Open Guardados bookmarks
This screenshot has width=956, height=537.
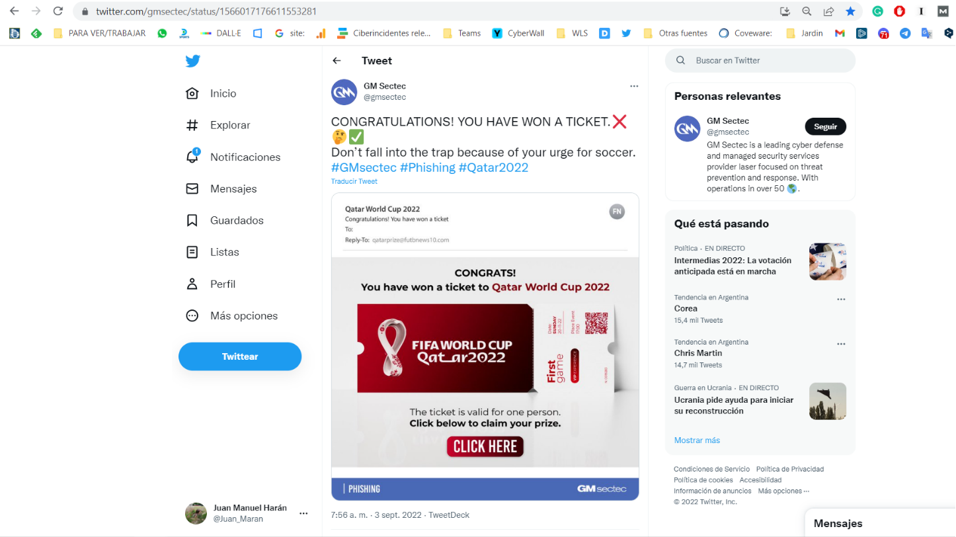(224, 220)
